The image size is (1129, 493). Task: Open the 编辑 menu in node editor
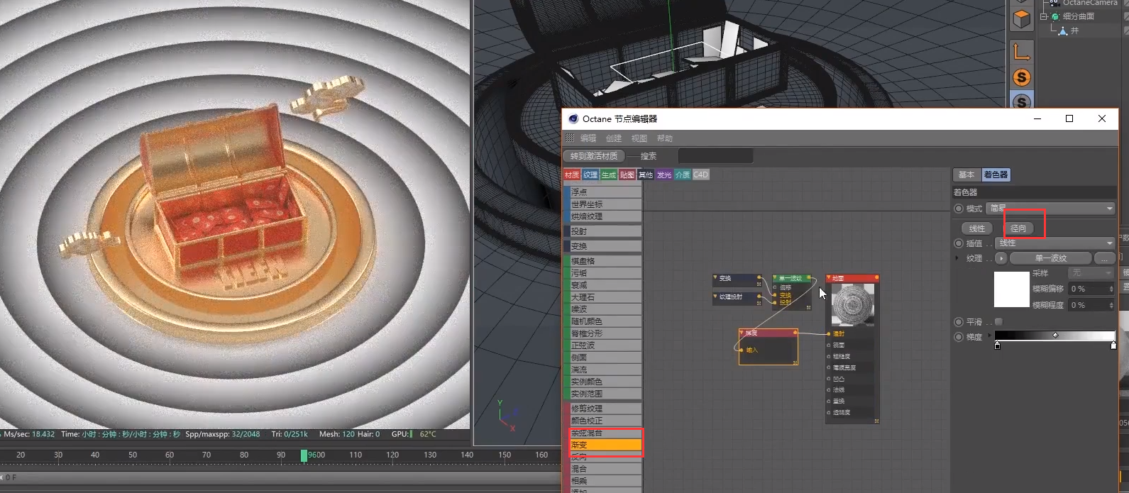pyautogui.click(x=588, y=138)
